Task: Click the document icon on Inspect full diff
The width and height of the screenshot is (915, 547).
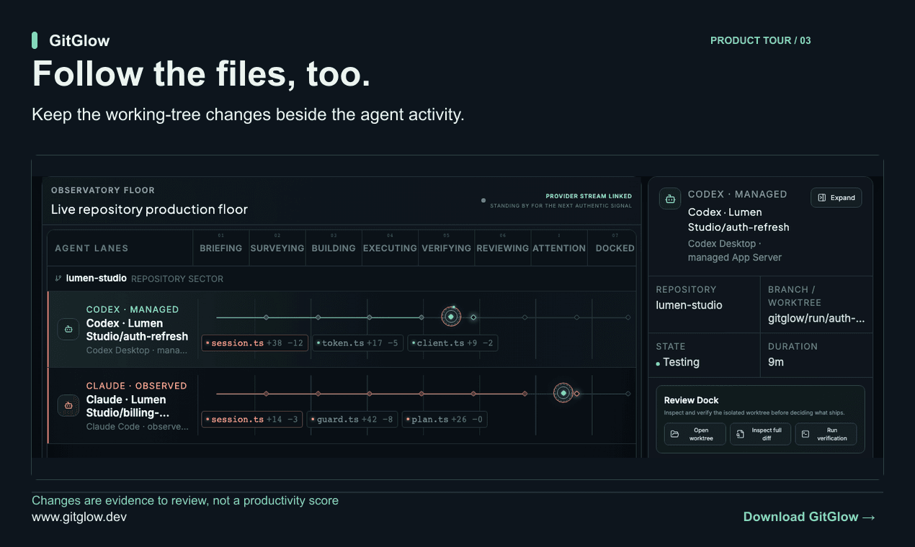Action: coord(740,434)
